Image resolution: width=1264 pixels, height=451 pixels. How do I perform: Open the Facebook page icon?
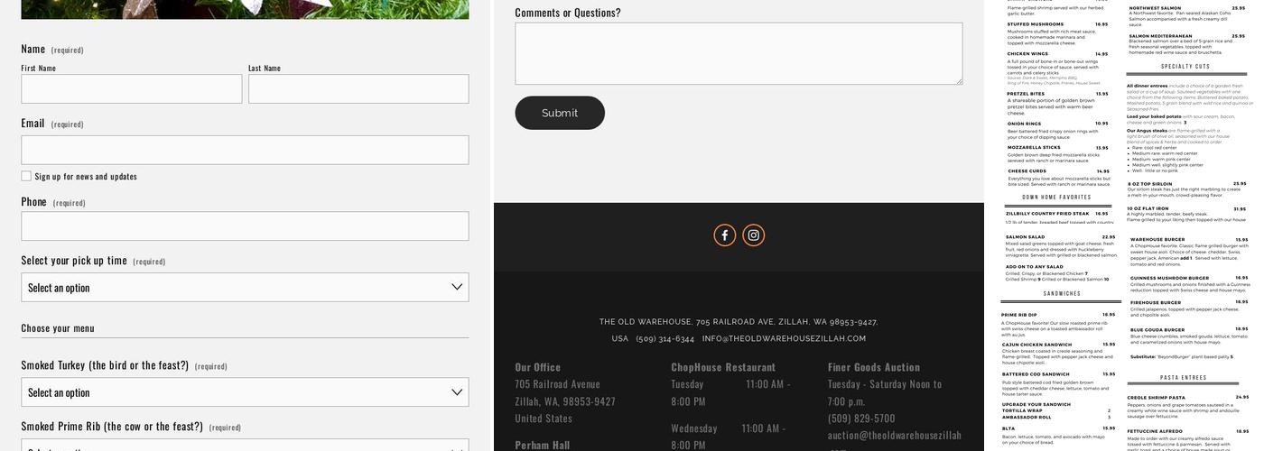[x=724, y=235]
